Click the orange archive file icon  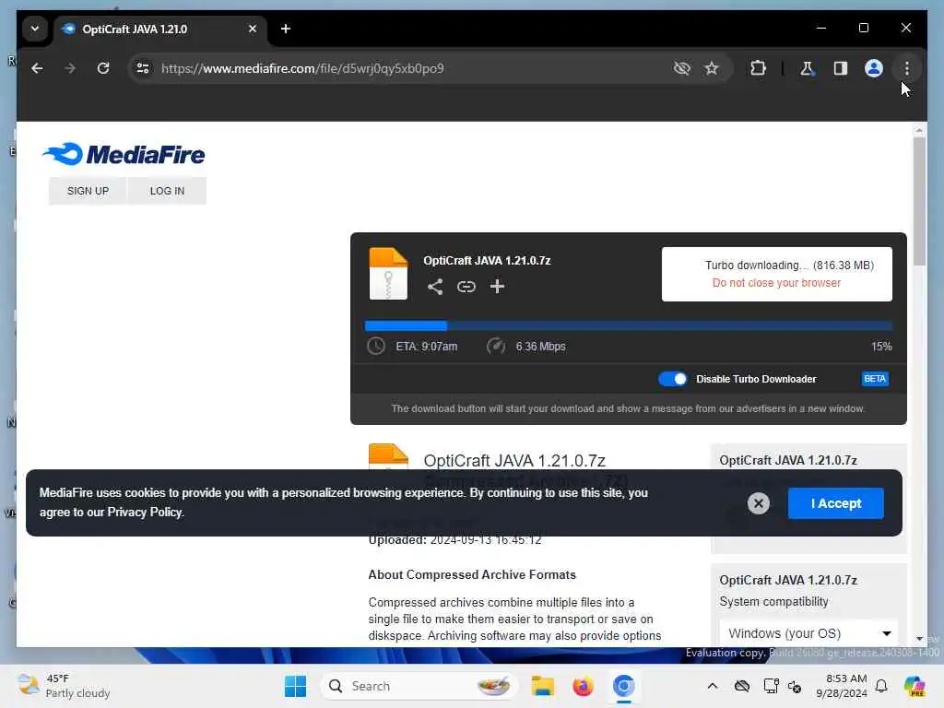pos(388,273)
